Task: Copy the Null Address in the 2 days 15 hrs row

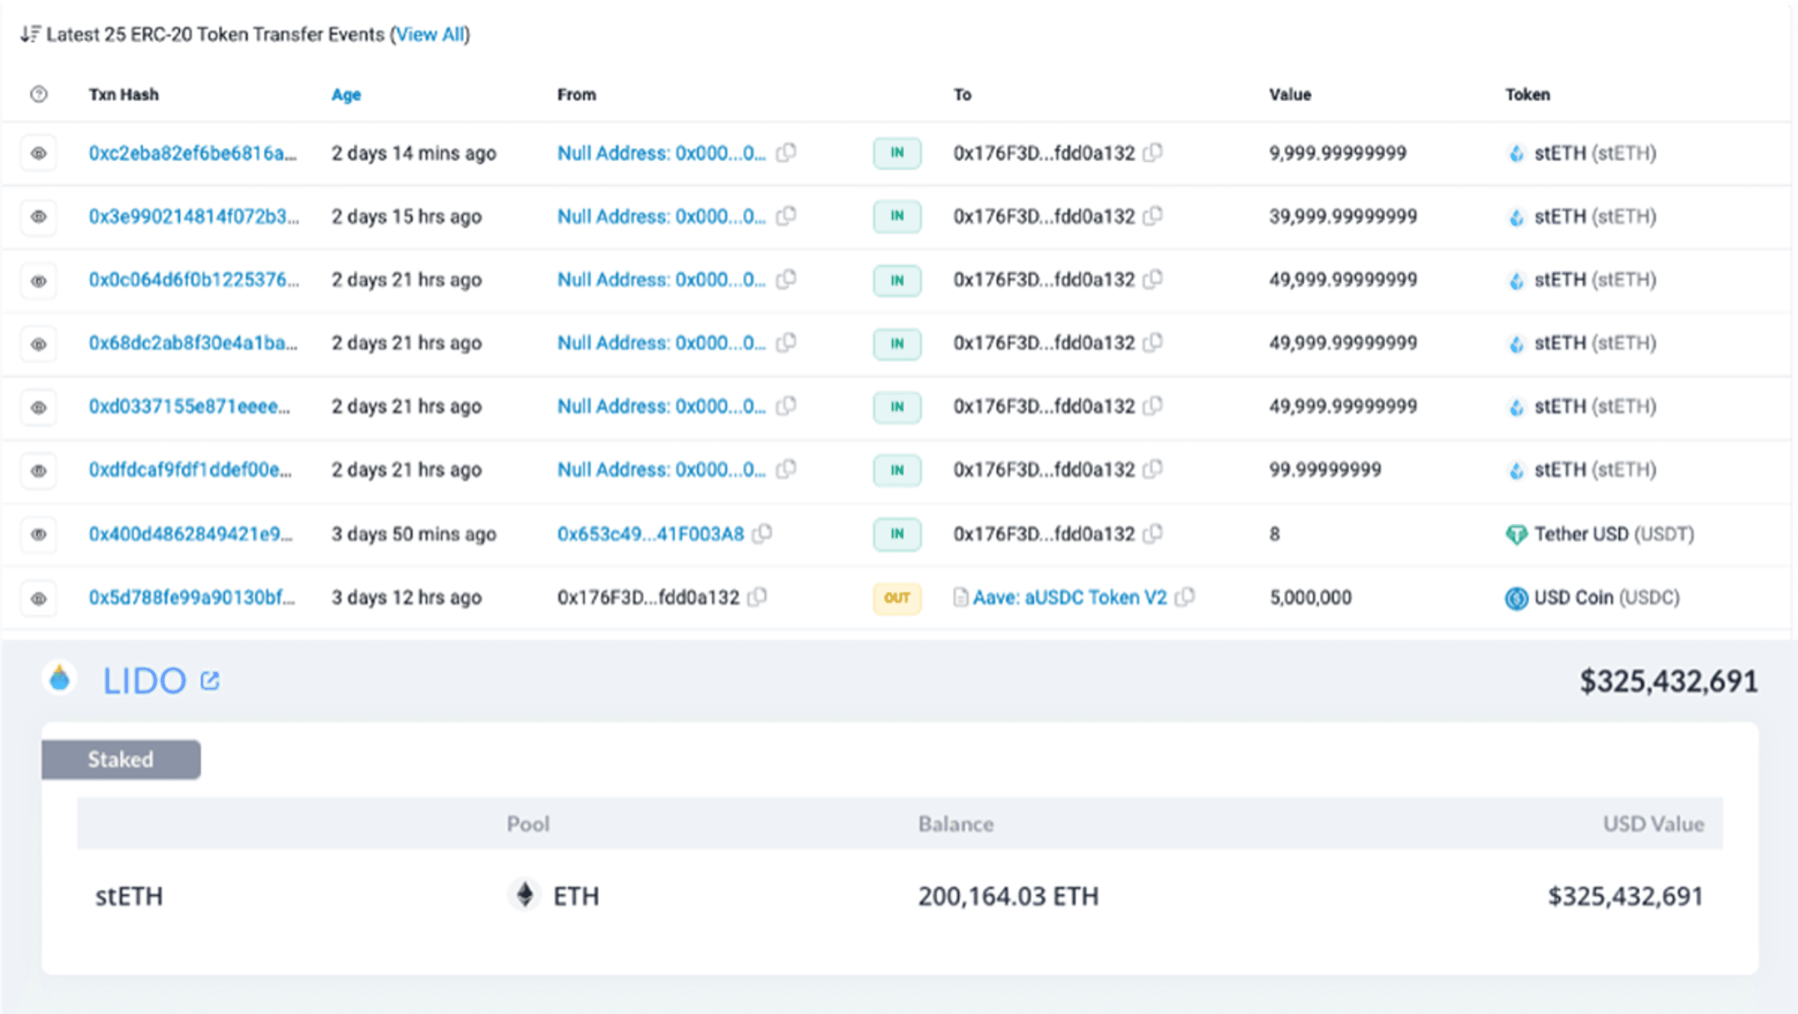Action: click(786, 216)
